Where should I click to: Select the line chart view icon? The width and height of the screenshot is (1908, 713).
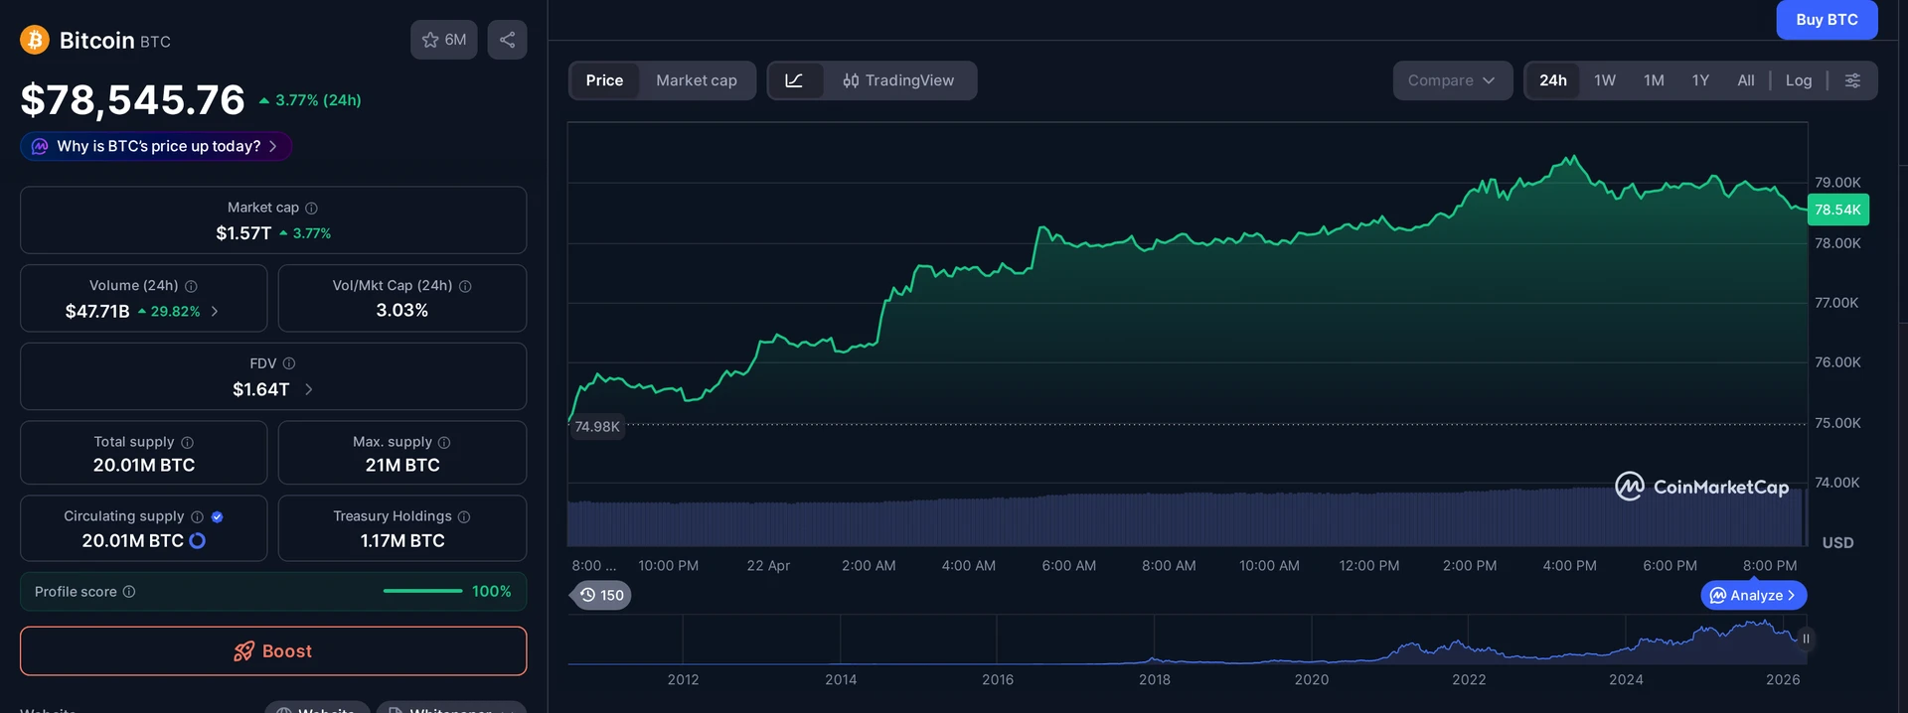click(x=794, y=80)
